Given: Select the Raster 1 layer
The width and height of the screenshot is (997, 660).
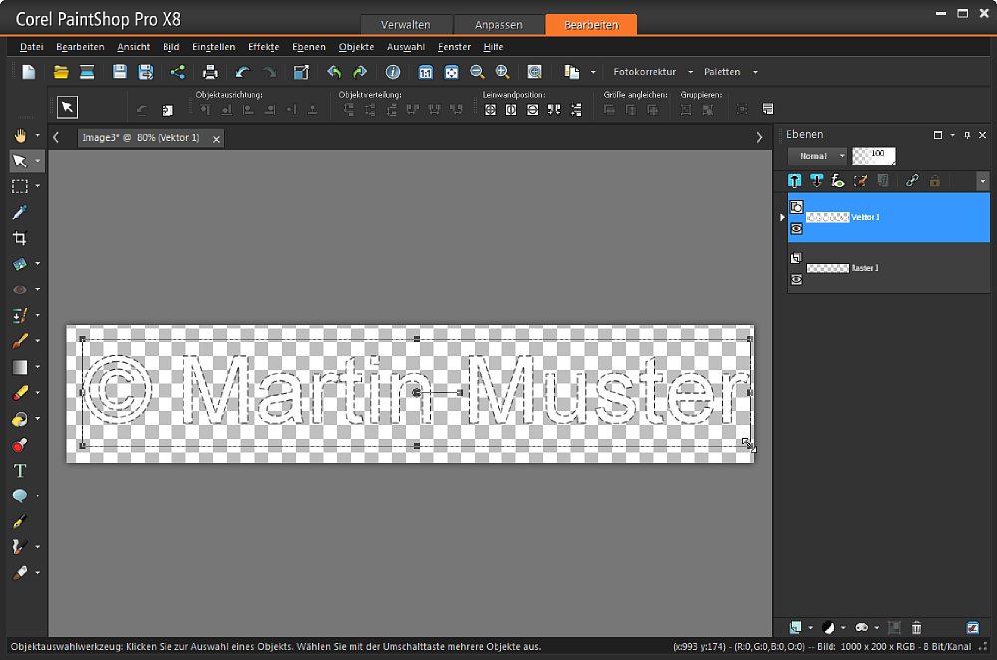Looking at the screenshot, I should (x=888, y=267).
